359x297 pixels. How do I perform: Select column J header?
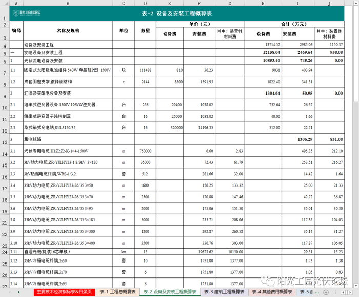click(329, 3)
